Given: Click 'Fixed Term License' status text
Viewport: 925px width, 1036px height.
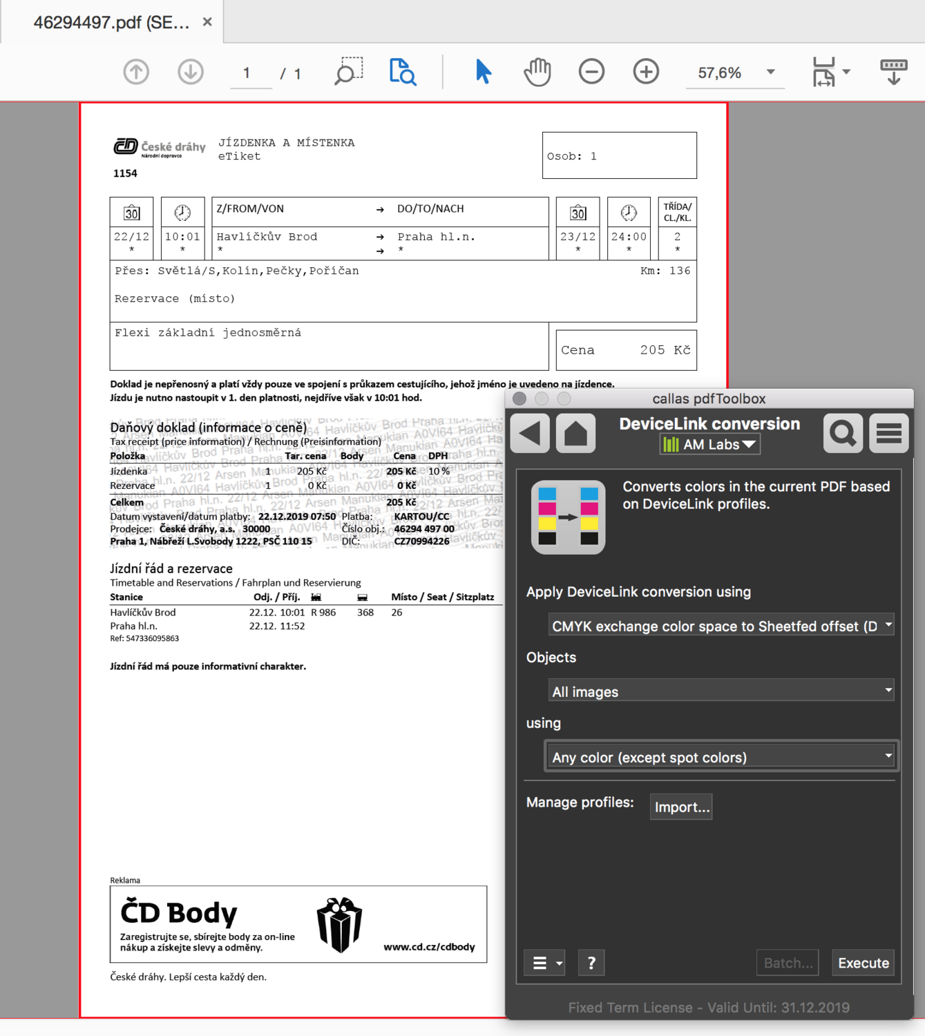Looking at the screenshot, I should pyautogui.click(x=709, y=1008).
